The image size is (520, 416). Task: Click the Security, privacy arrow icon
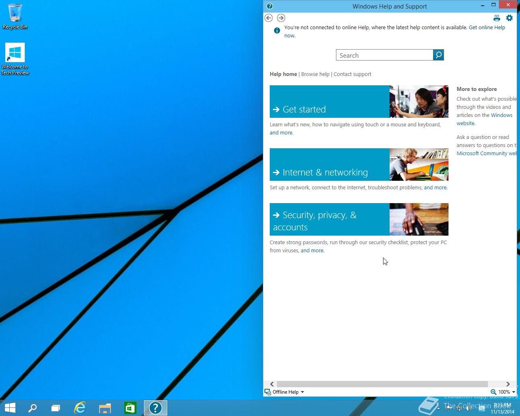276,215
